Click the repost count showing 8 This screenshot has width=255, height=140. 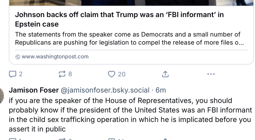point(70,74)
